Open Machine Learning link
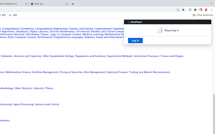The image size is (215, 134). 93,34
